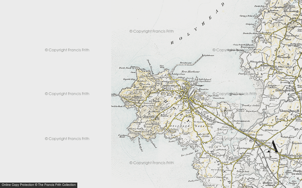Screen dimensions: 302x188
Task: Click the 'Tre-Iorwerth' label
Action: pos(284,57)
